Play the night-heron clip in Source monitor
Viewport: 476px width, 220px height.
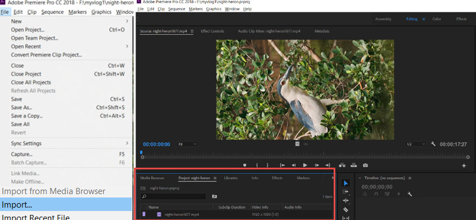305,165
